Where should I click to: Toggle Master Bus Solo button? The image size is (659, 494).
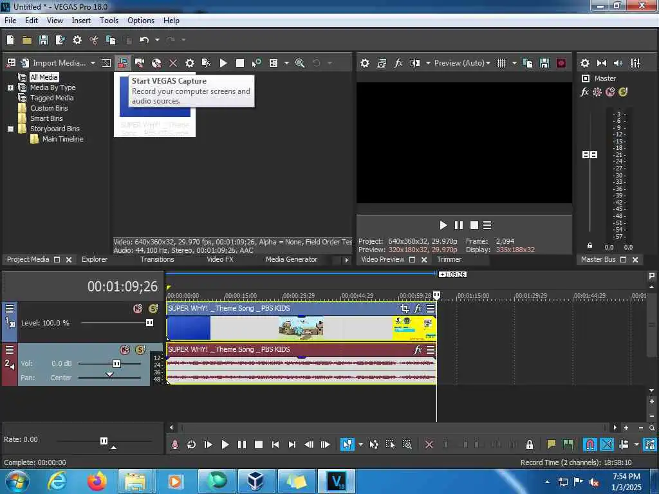click(623, 91)
